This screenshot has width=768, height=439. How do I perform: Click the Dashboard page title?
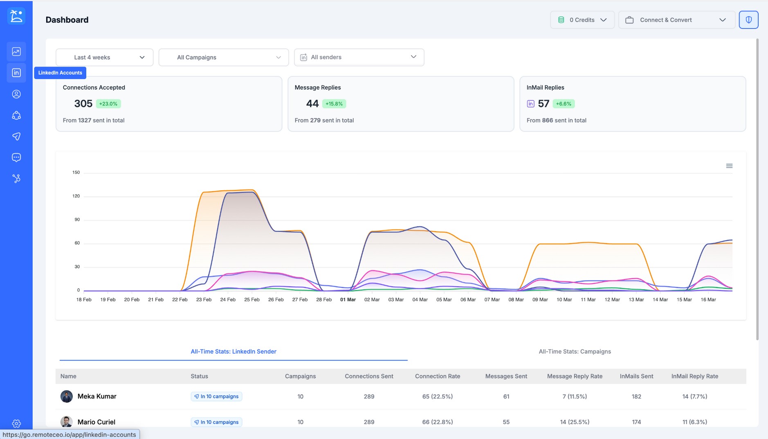(67, 20)
